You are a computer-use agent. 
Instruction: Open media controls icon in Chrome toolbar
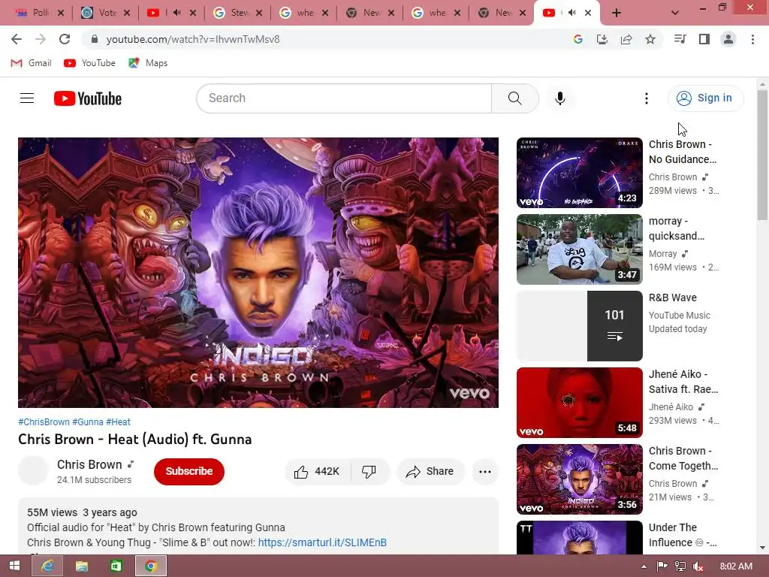(x=680, y=39)
